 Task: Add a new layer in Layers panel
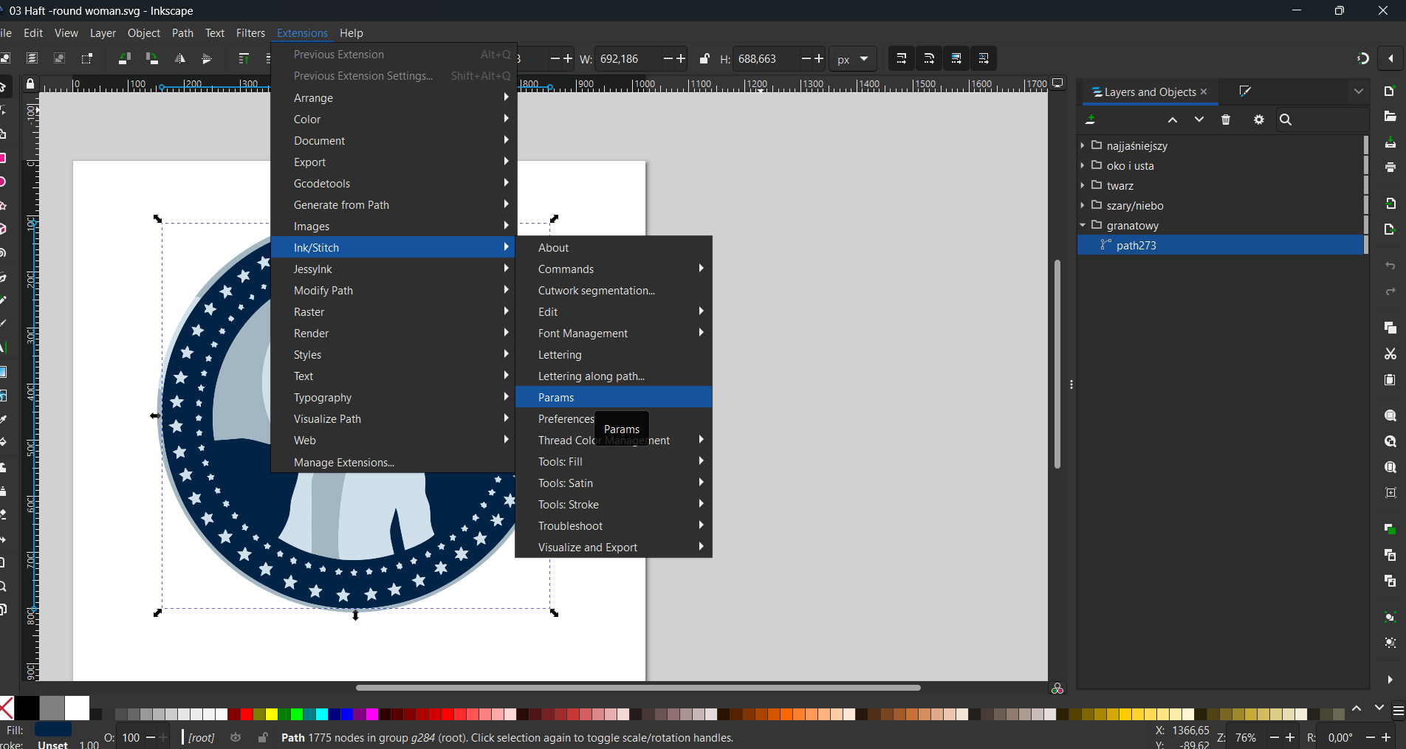1091,120
